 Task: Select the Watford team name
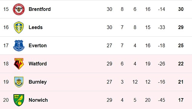(38, 64)
